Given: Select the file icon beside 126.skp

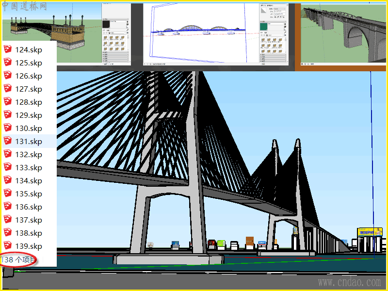Looking at the screenshot, I should 7,76.
